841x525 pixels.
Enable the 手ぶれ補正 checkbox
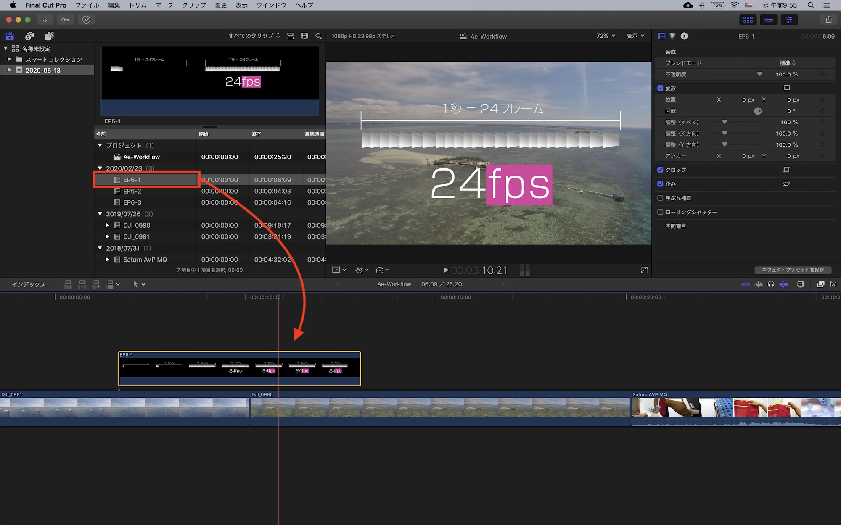[x=660, y=198]
